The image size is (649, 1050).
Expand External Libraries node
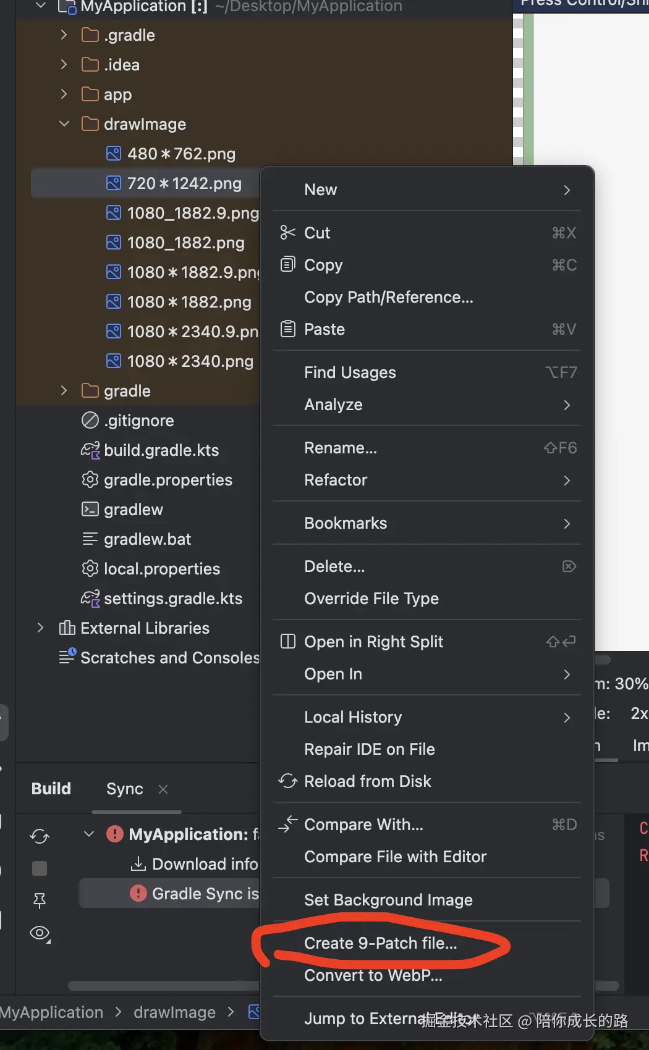pos(40,628)
